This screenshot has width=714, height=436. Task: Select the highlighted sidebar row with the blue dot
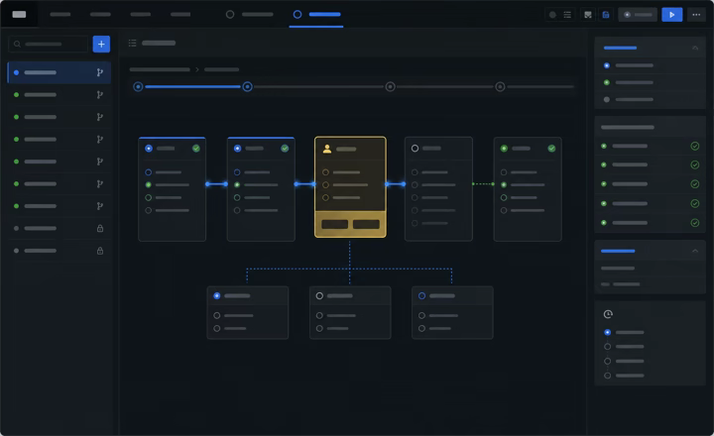click(x=59, y=72)
